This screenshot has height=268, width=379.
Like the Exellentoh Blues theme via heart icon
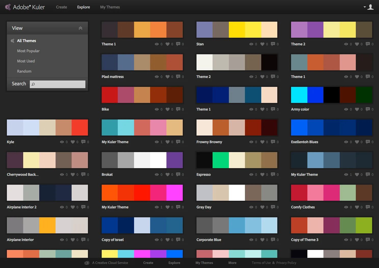tap(357, 142)
